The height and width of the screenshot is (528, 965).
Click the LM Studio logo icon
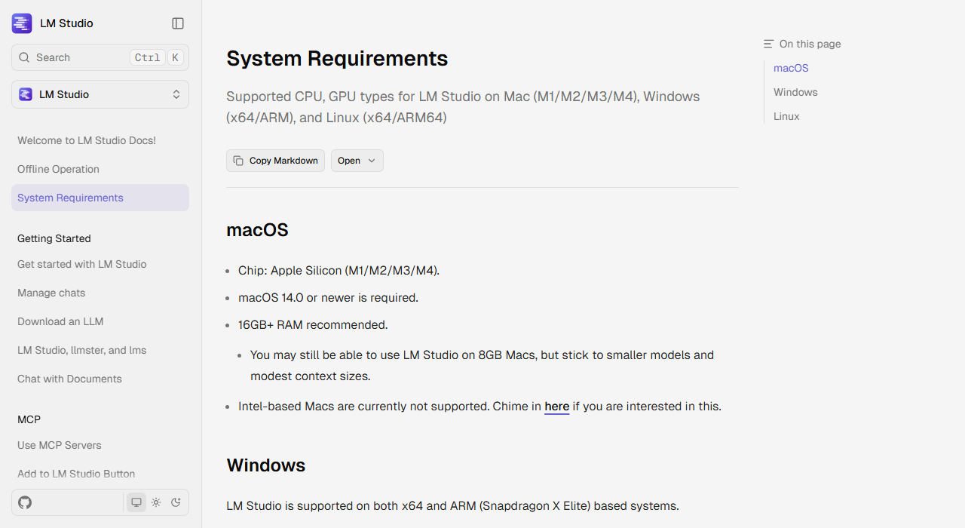[22, 23]
